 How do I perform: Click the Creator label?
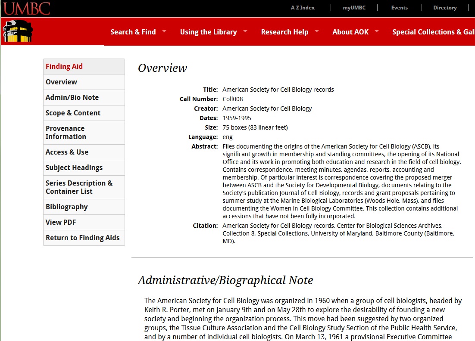point(206,108)
